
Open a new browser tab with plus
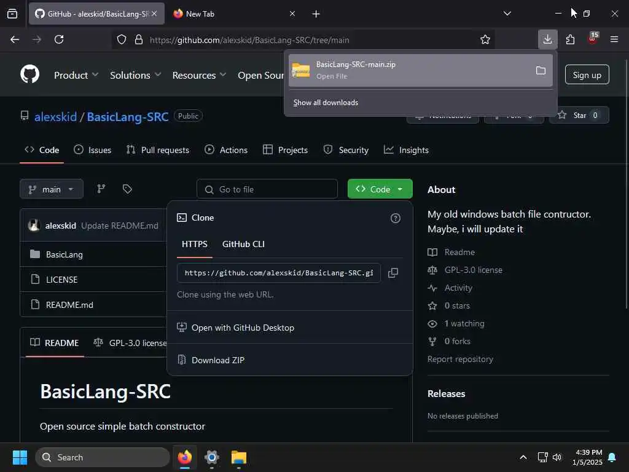pos(316,14)
